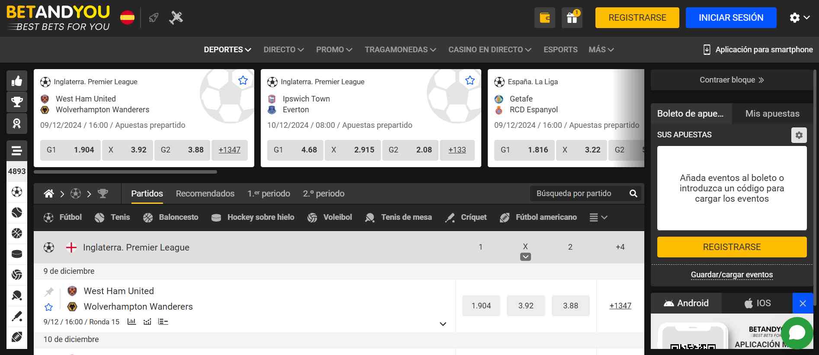819x355 pixels.
Task: Select basketball icon in left sidebar
Action: pyautogui.click(x=17, y=233)
